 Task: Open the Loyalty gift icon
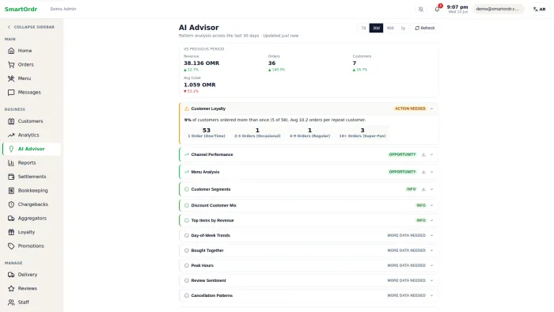tap(11, 232)
